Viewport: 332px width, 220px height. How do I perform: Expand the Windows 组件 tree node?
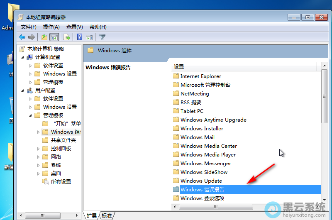[38, 132]
